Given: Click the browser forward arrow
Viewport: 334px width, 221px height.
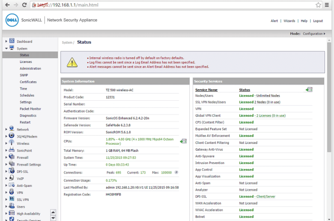Looking at the screenshot, I should [16, 5].
